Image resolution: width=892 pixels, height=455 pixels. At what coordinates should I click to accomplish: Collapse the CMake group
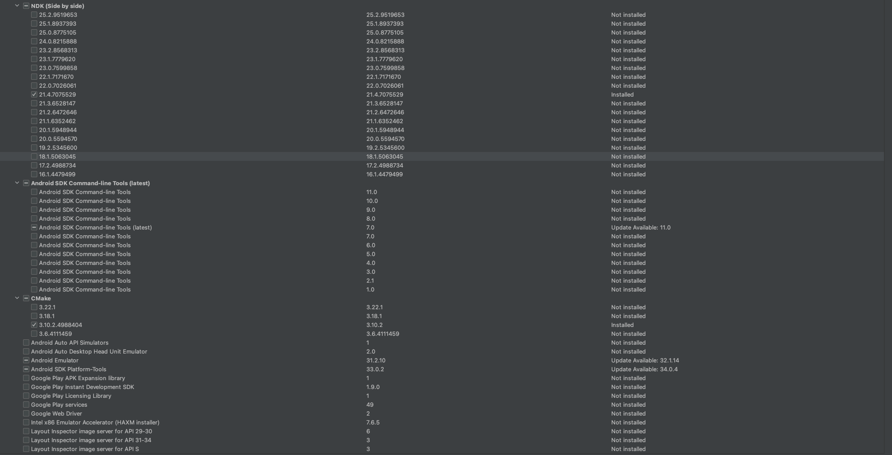[x=17, y=298]
